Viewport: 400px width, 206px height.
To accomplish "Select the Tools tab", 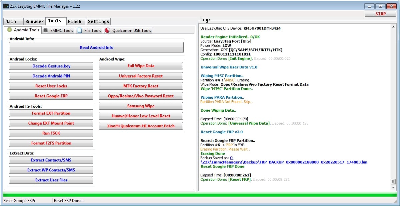I will coord(56,21).
